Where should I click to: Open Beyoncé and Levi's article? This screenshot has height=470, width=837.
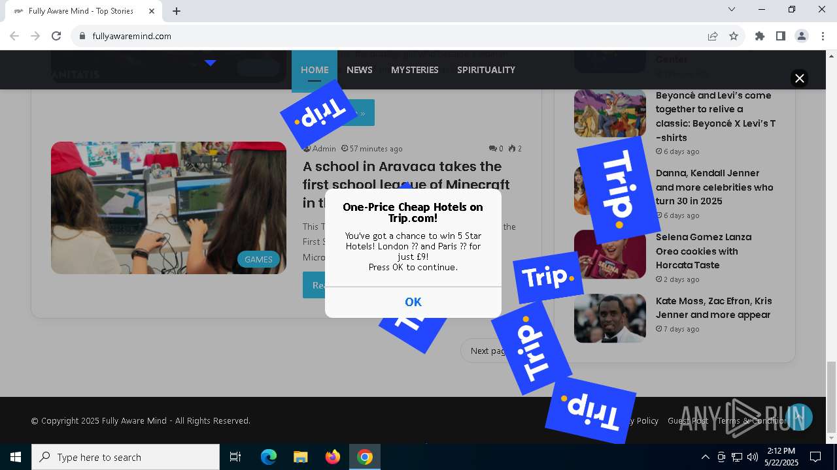(715, 116)
